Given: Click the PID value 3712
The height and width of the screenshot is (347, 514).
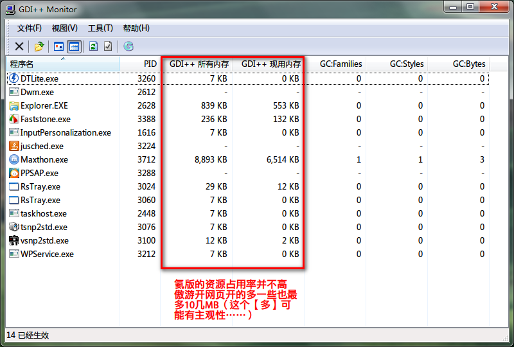Looking at the screenshot, I should 146,160.
